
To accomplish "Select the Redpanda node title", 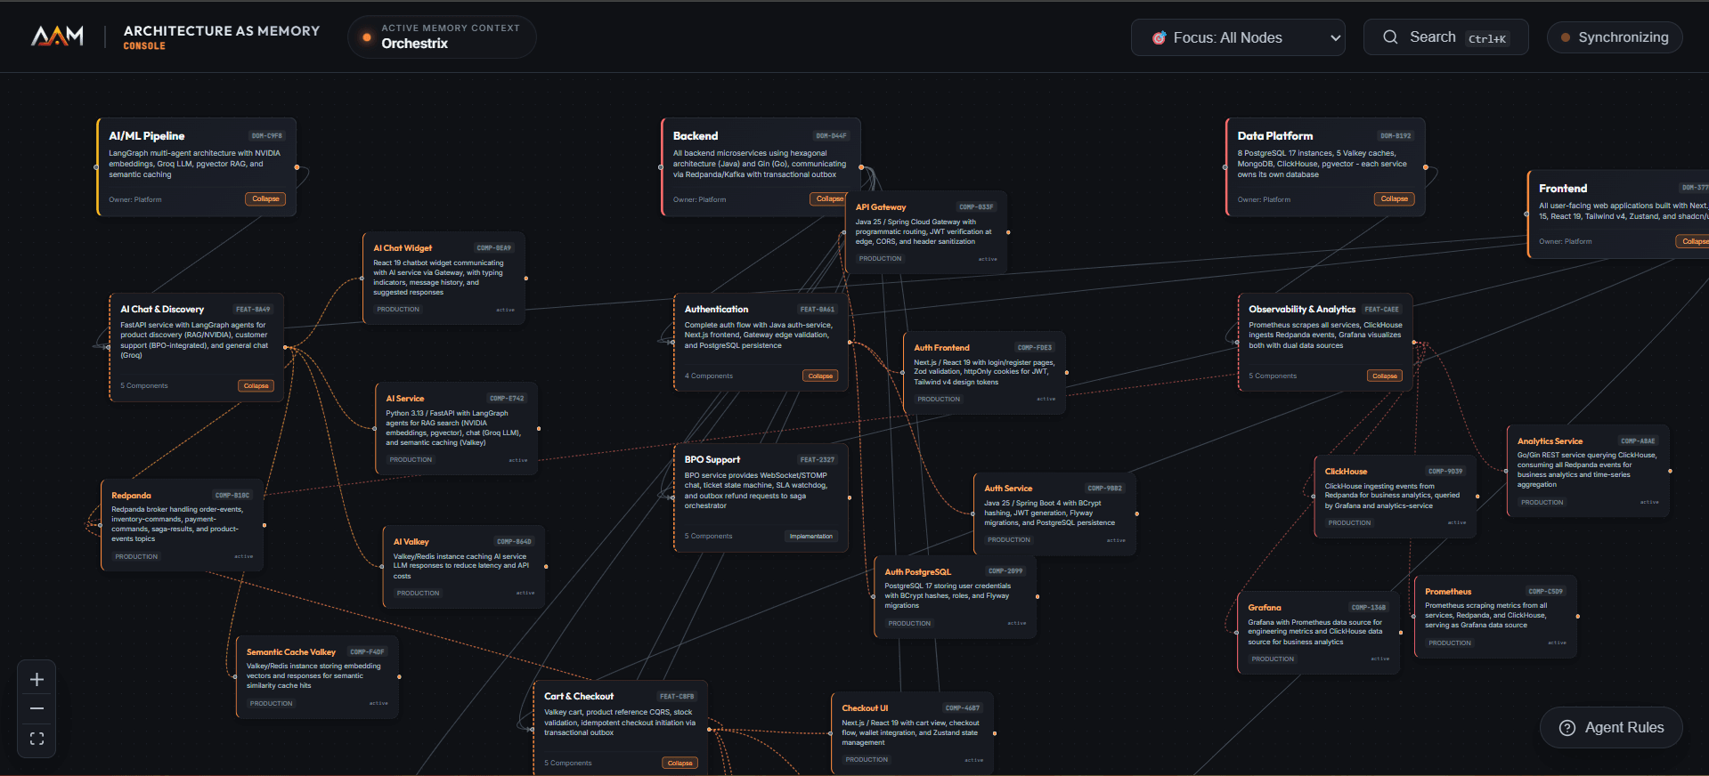I will pos(131,496).
